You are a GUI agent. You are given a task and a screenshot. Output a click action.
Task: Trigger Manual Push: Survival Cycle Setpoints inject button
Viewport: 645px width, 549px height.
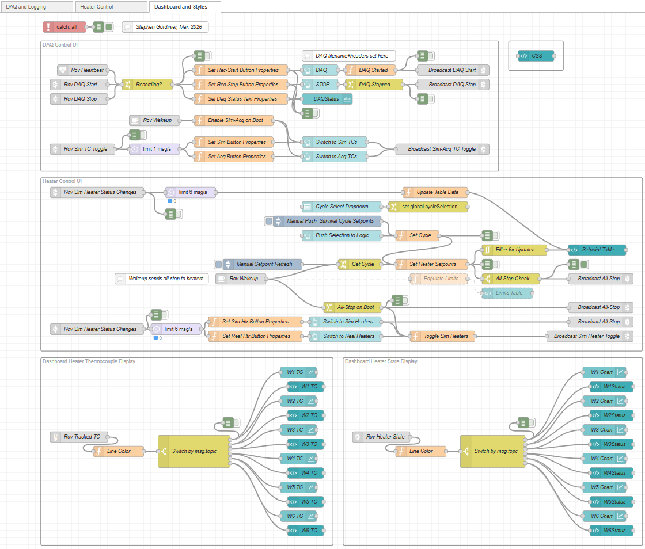pyautogui.click(x=268, y=221)
